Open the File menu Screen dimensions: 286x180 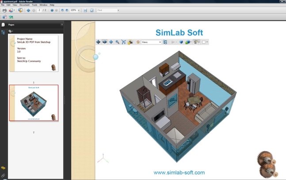3,5
